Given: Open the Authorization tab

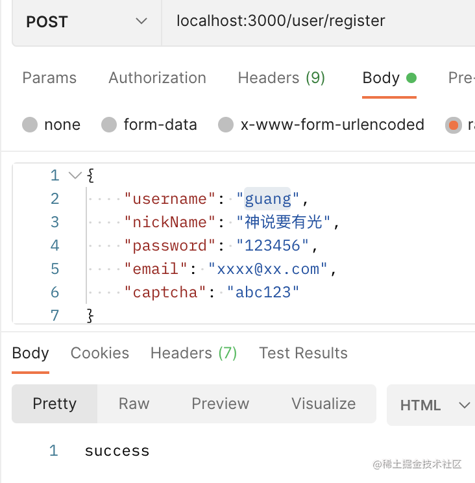Looking at the screenshot, I should [x=157, y=79].
